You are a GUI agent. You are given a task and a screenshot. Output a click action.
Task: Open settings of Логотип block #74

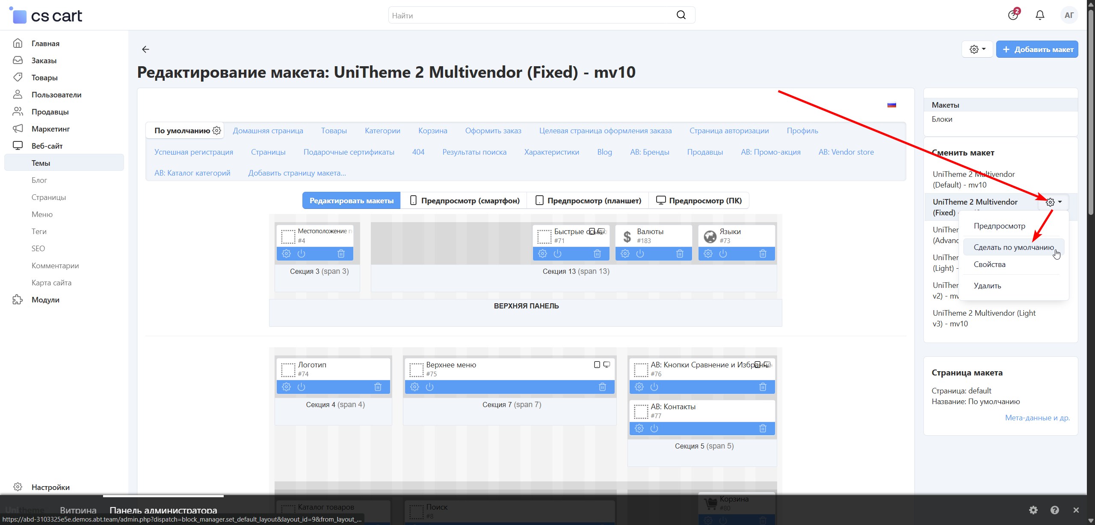tap(287, 387)
